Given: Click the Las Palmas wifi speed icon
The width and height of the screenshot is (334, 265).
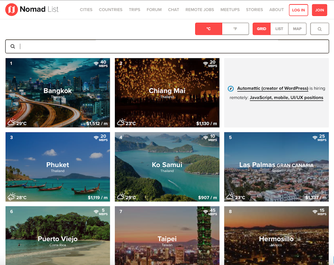Looking at the screenshot, I should tap(315, 137).
